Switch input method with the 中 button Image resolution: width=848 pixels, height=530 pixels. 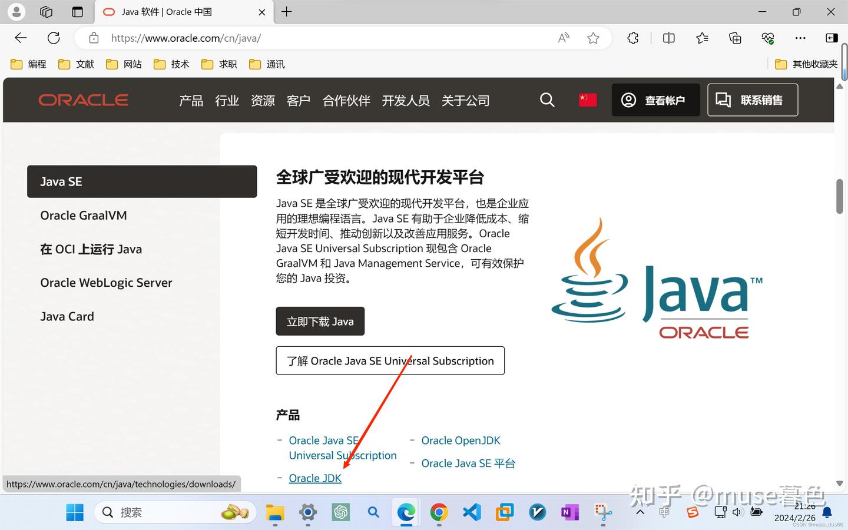[x=663, y=512]
